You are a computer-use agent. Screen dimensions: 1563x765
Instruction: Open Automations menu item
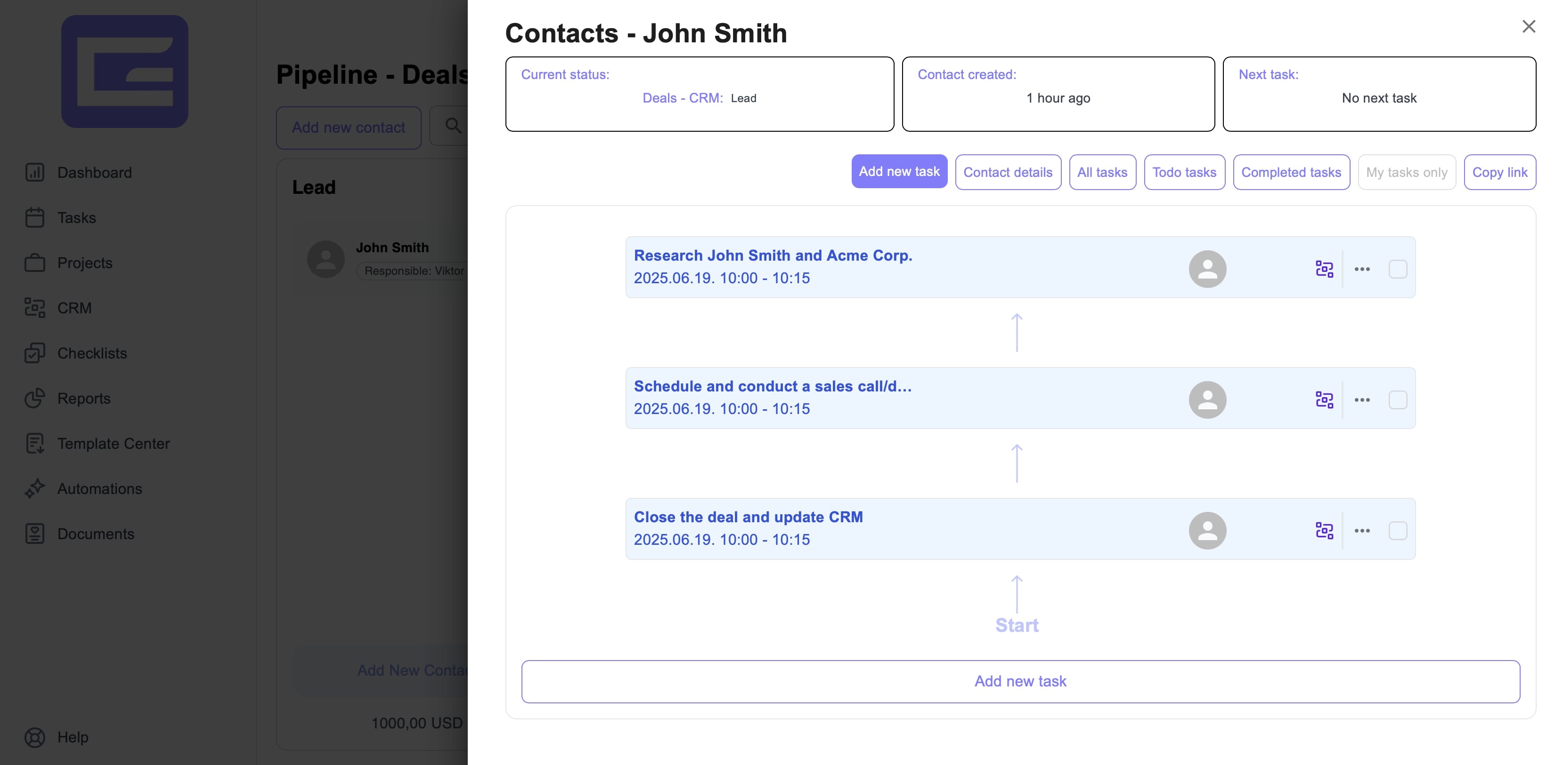point(99,488)
